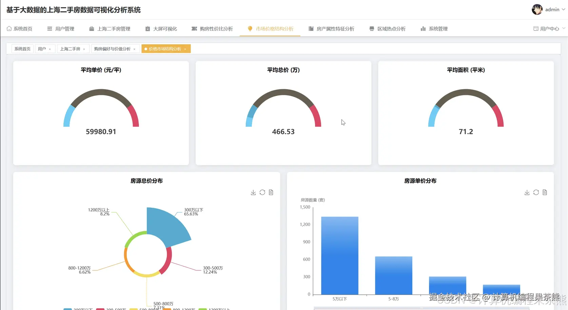
Task: Open the 大屏可视化 menu item
Action: (161, 29)
